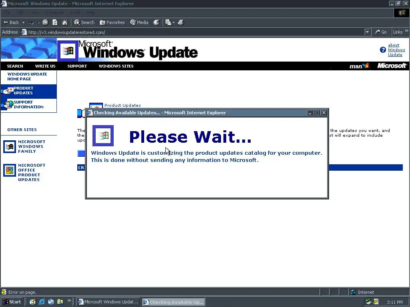
Task: Open MICROSOFT WINDOWS FAMILY link
Action: [32, 146]
